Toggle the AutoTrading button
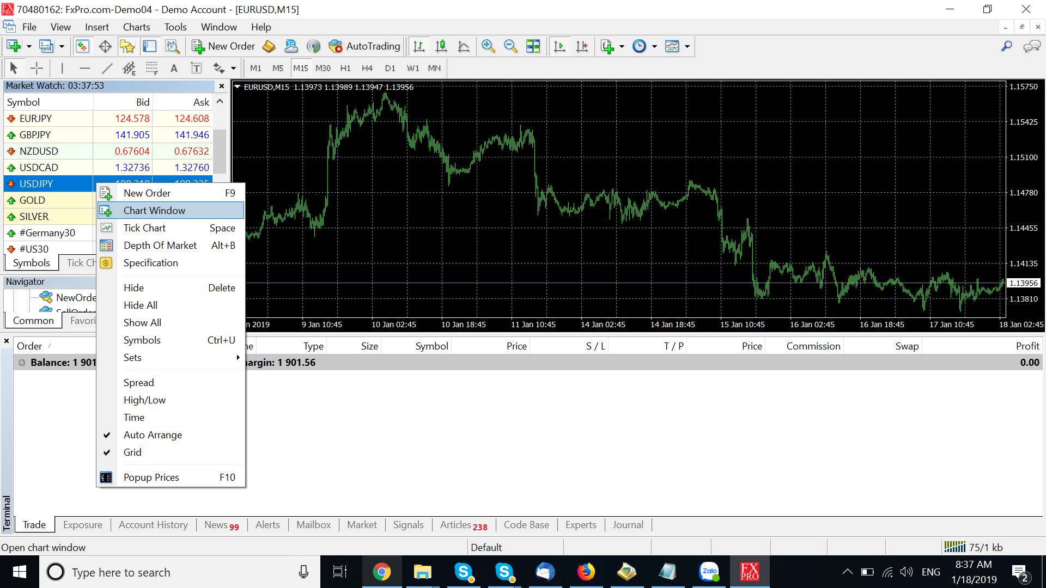This screenshot has height=588, width=1046. pyautogui.click(x=365, y=46)
